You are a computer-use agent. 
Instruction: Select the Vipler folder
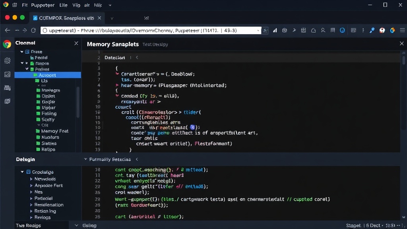pos(46,107)
